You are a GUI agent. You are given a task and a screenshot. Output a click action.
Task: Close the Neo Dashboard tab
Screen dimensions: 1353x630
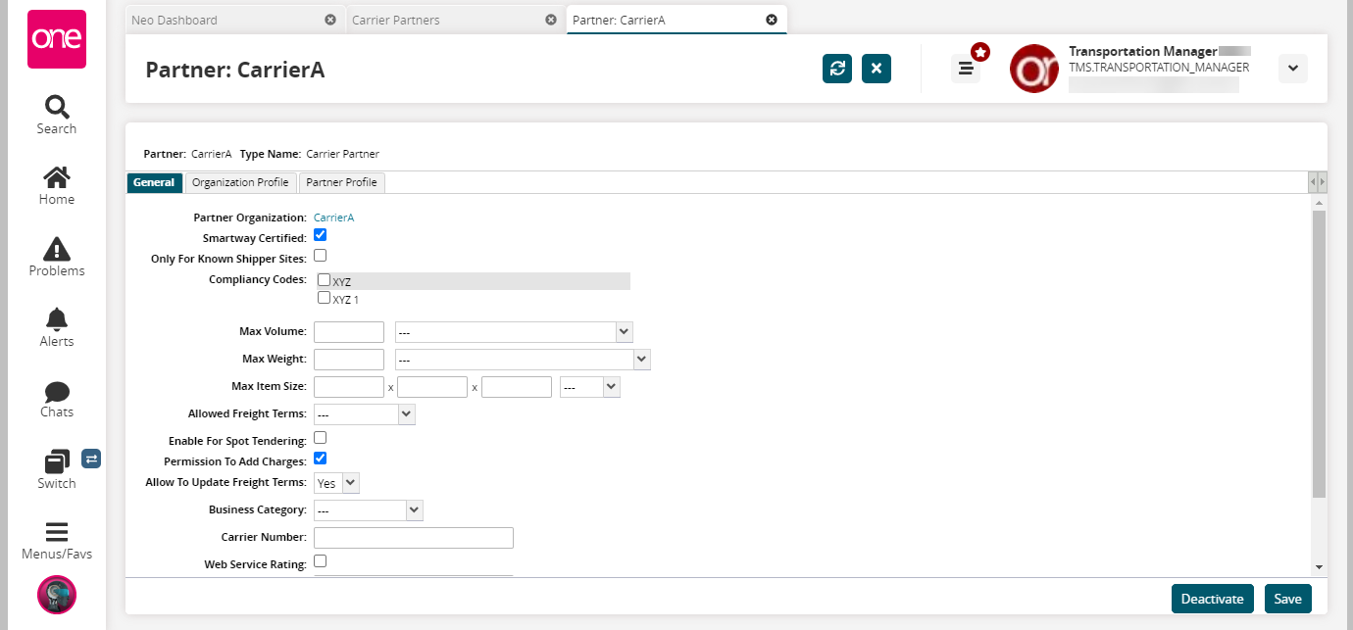[x=330, y=20]
